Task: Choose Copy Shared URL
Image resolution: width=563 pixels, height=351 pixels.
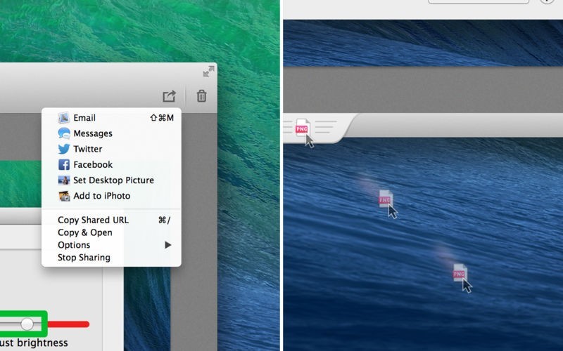Action: 93,220
